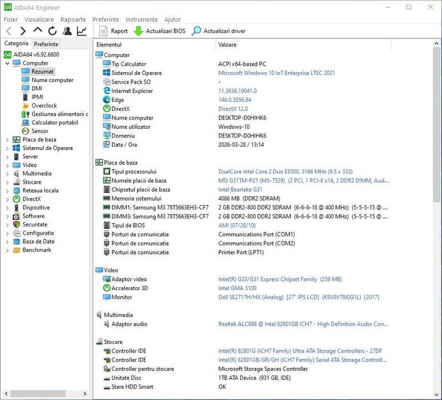Select the Memoria sistemului row

(x=242, y=199)
